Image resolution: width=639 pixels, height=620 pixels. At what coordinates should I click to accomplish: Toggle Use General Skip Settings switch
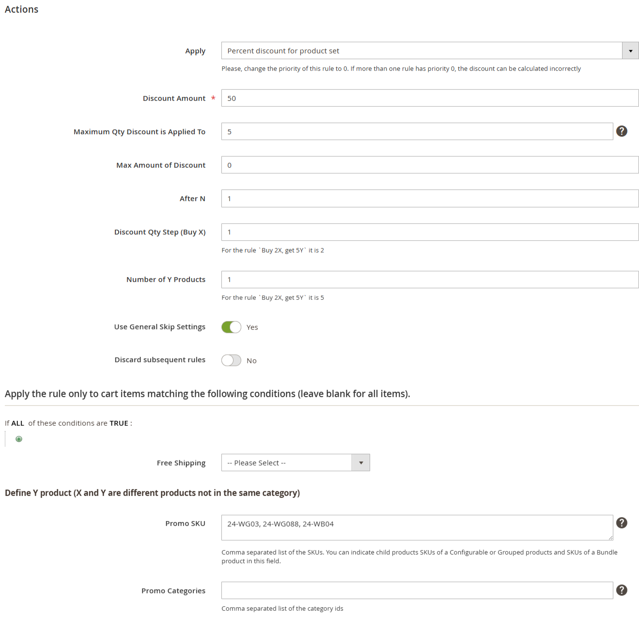click(231, 327)
